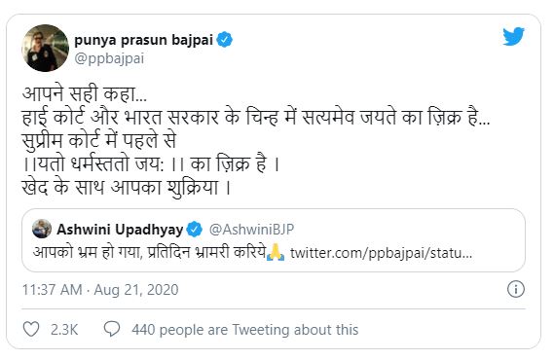This screenshot has width=554, height=360.
Task: Open punya prasun bajpai profile picture
Action: [45, 48]
